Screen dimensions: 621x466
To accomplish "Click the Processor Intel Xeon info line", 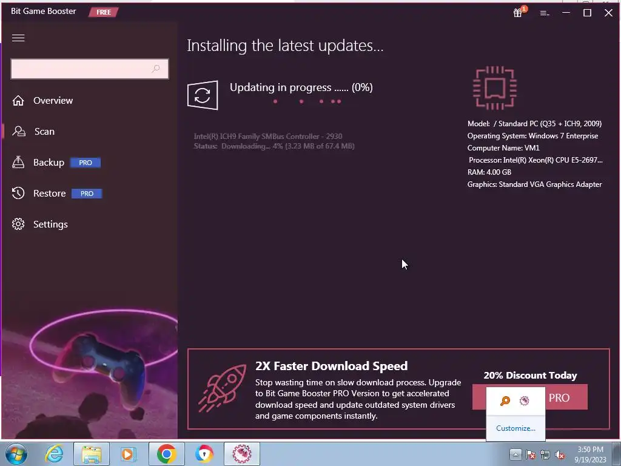I will coord(535,160).
